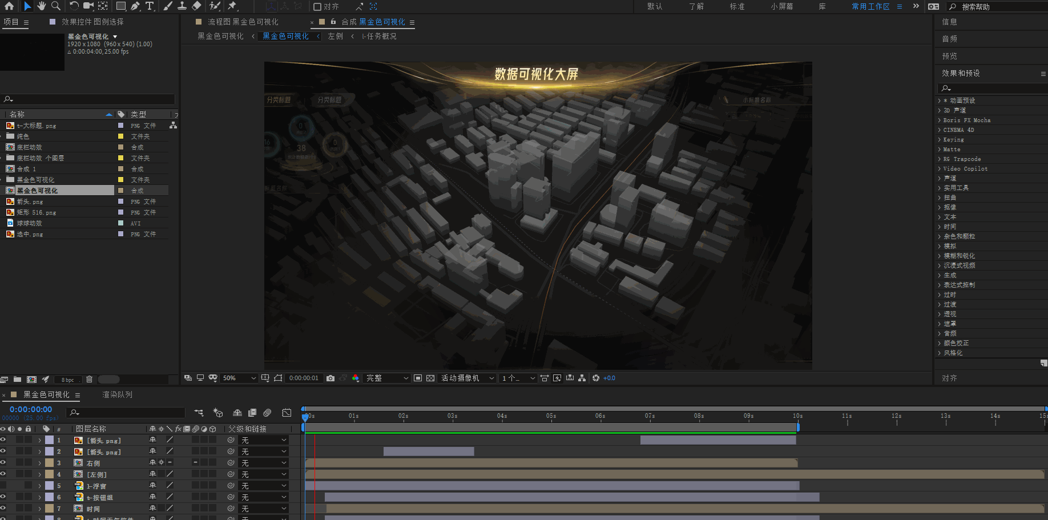Select the Eraser tool
Viewport: 1048px width, 520px height.
(197, 6)
